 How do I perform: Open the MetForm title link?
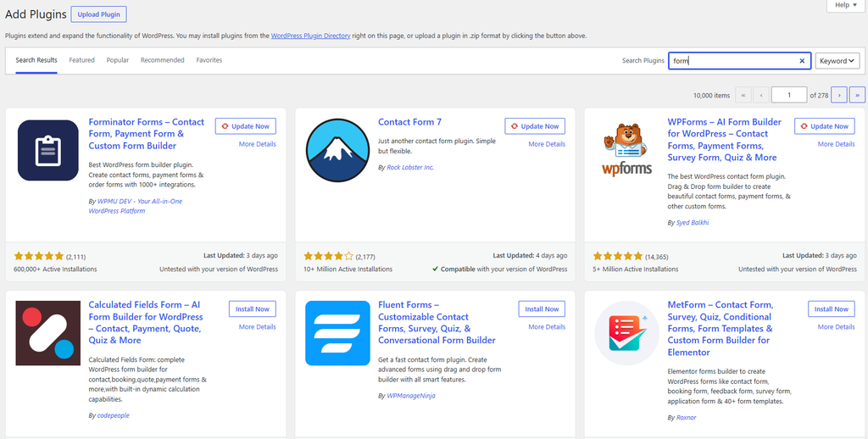[x=721, y=328]
